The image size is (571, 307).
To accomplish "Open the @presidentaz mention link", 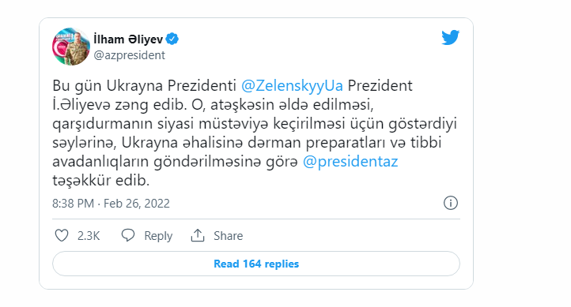I will point(350,161).
